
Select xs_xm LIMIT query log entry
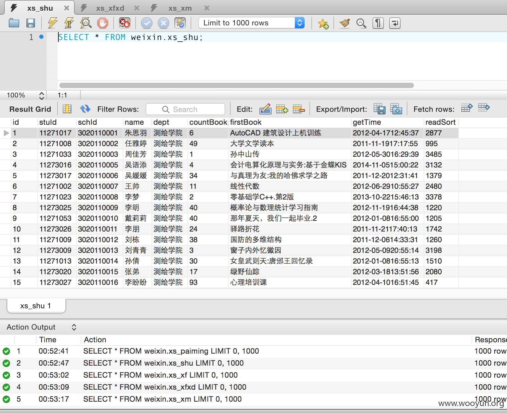162,399
